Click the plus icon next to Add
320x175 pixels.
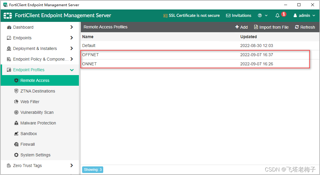click(x=237, y=27)
